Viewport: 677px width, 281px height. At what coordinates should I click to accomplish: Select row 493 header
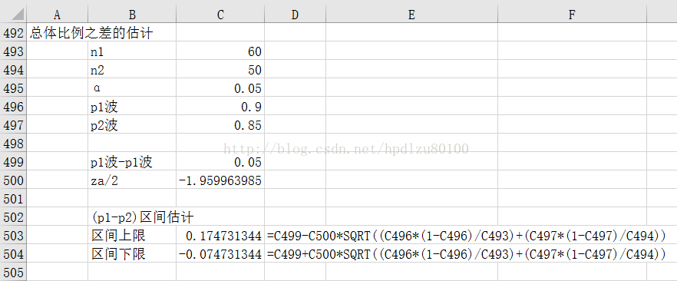pyautogui.click(x=13, y=51)
